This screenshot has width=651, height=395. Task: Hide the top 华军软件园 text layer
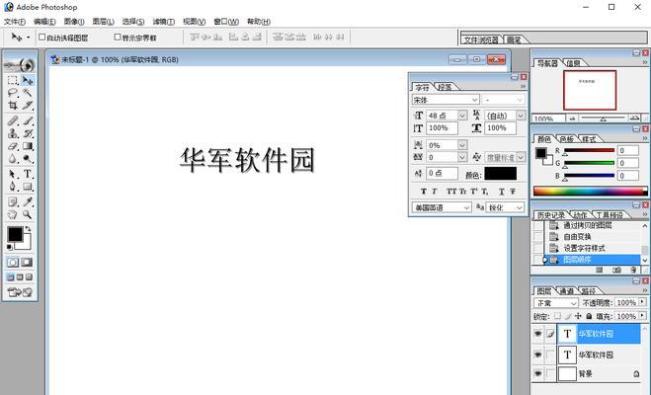coord(537,334)
